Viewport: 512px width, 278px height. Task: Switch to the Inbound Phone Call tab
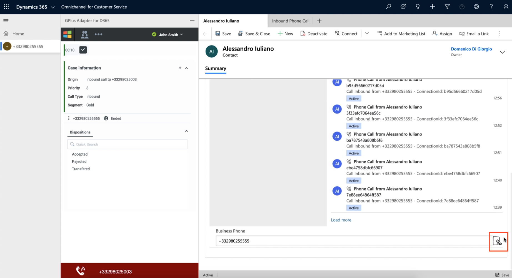(x=291, y=21)
